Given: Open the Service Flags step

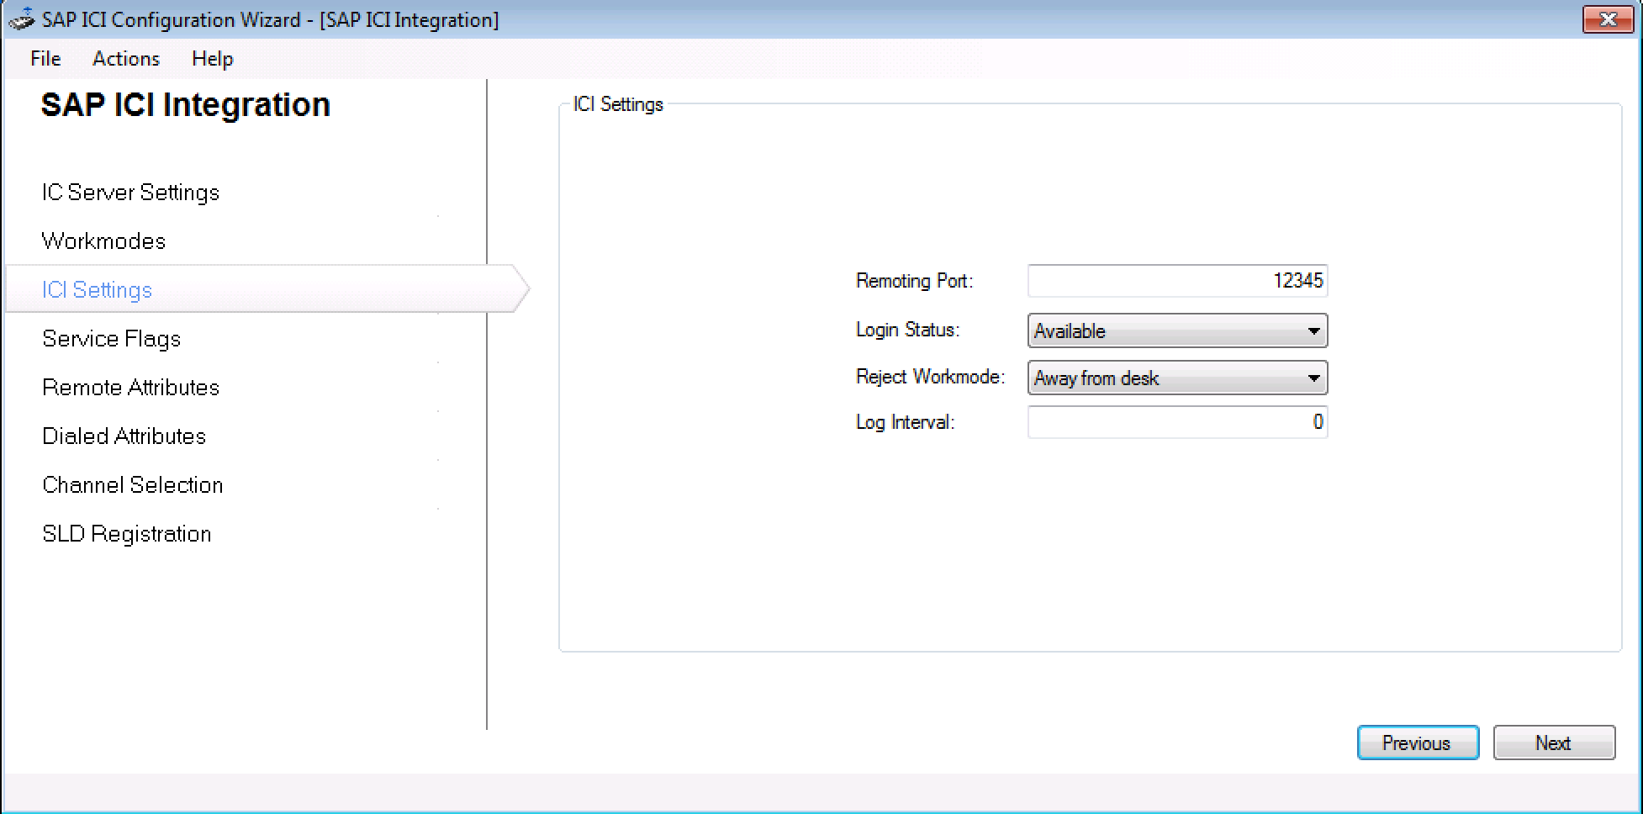Looking at the screenshot, I should (x=112, y=339).
